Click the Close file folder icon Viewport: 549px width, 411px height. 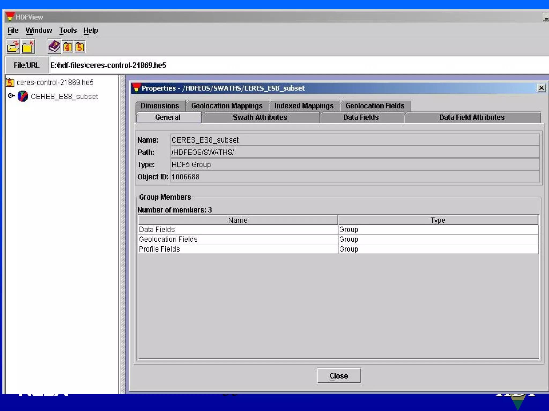coord(28,47)
